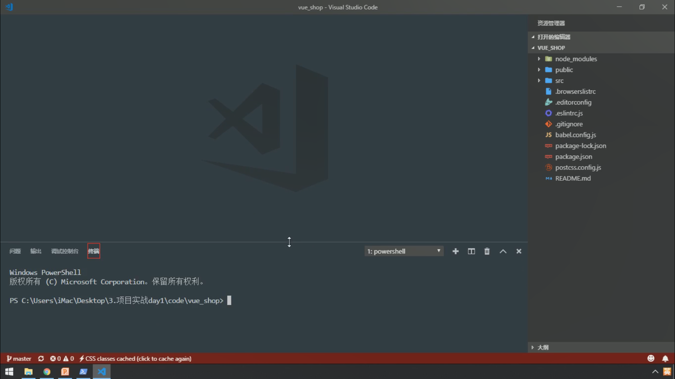Screen dimensions: 675x379
Task: Click the terminal input prompt area
Action: [229, 301]
